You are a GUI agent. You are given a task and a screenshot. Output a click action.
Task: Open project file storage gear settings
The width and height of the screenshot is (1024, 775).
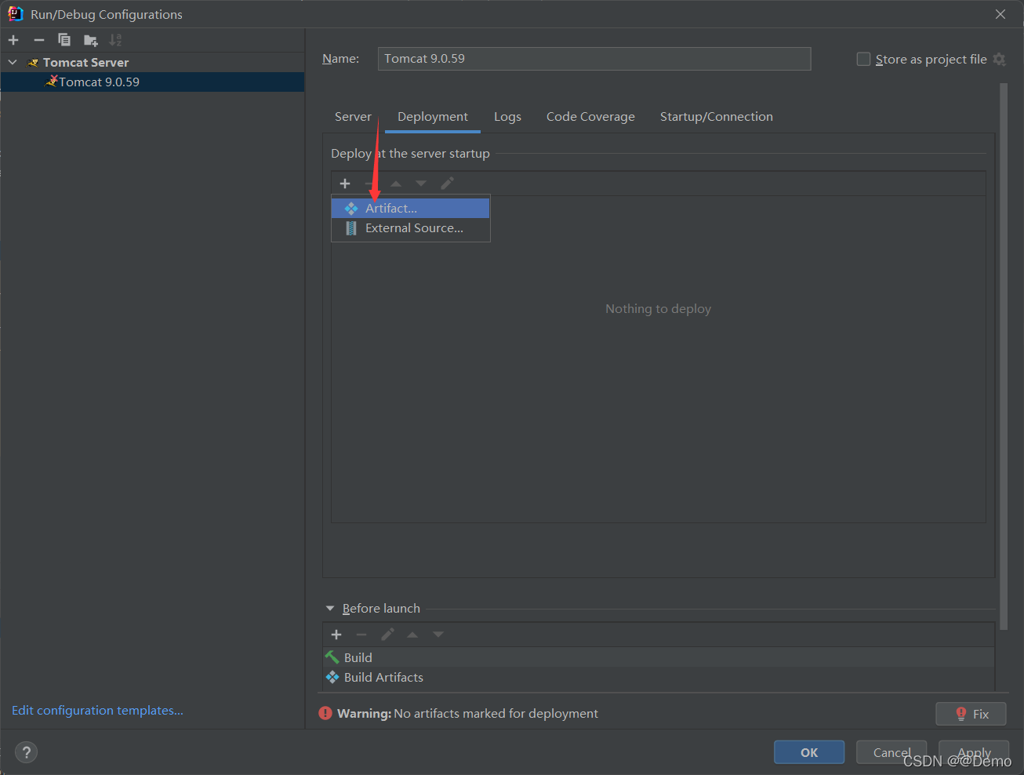pyautogui.click(x=999, y=59)
